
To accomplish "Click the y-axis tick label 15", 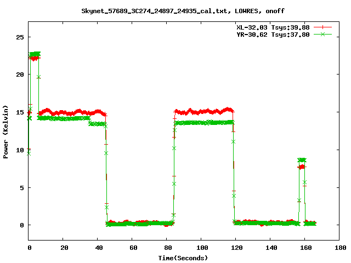I will click(x=20, y=112).
